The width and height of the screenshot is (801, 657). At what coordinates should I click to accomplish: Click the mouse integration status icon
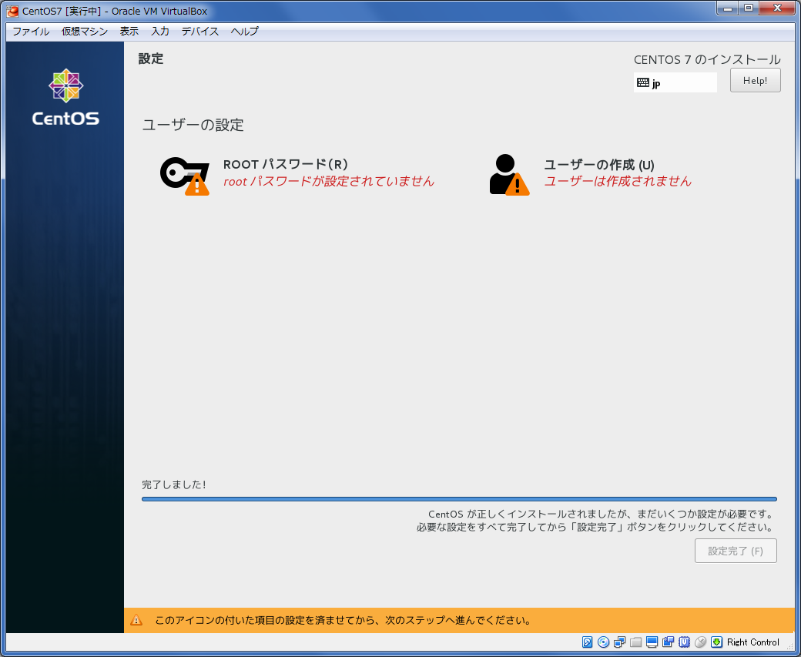(700, 642)
